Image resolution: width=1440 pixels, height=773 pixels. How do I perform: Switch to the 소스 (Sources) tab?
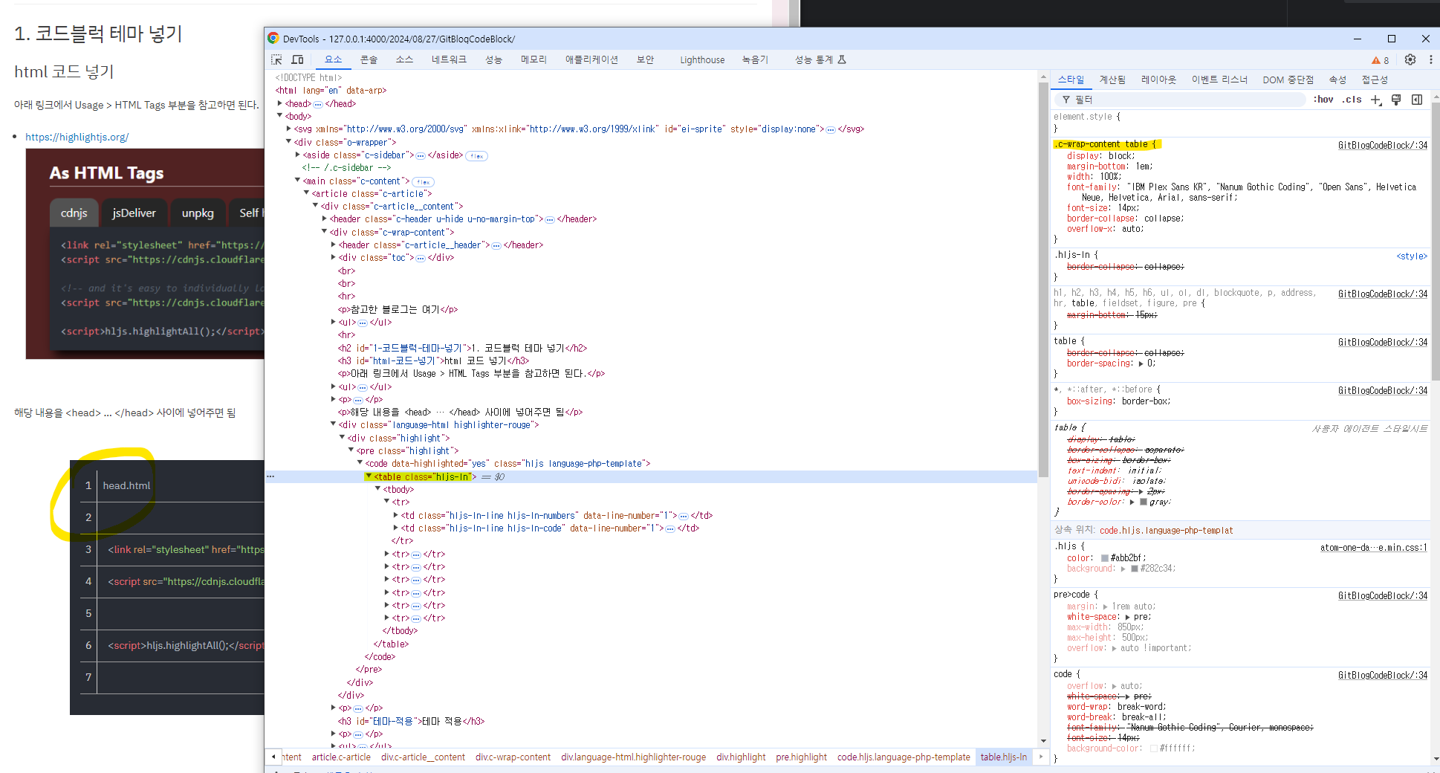(x=404, y=59)
